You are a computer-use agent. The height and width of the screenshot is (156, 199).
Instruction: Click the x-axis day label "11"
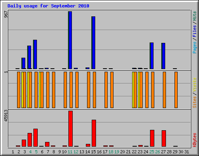coord(70,152)
